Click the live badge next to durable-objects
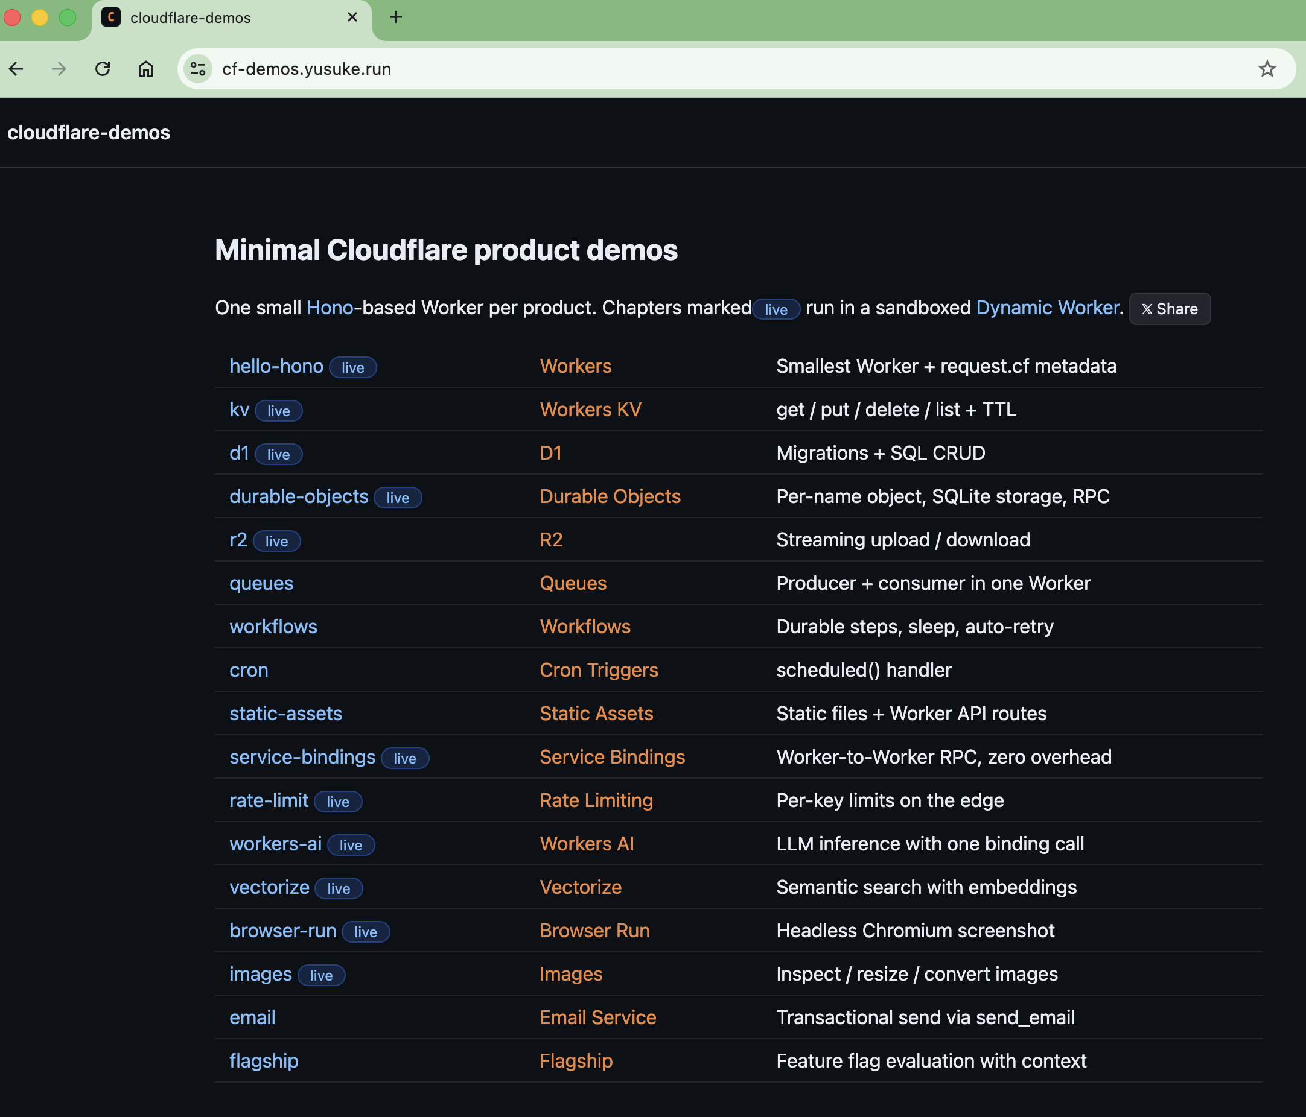The image size is (1306, 1117). click(x=398, y=498)
